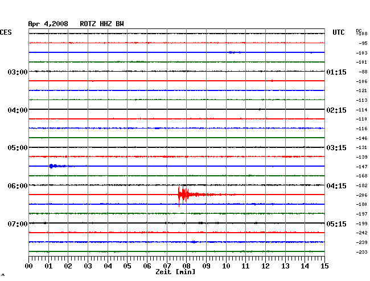Click the large red earthquake burst near minute 08
The image size is (370, 281).
(x=186, y=195)
